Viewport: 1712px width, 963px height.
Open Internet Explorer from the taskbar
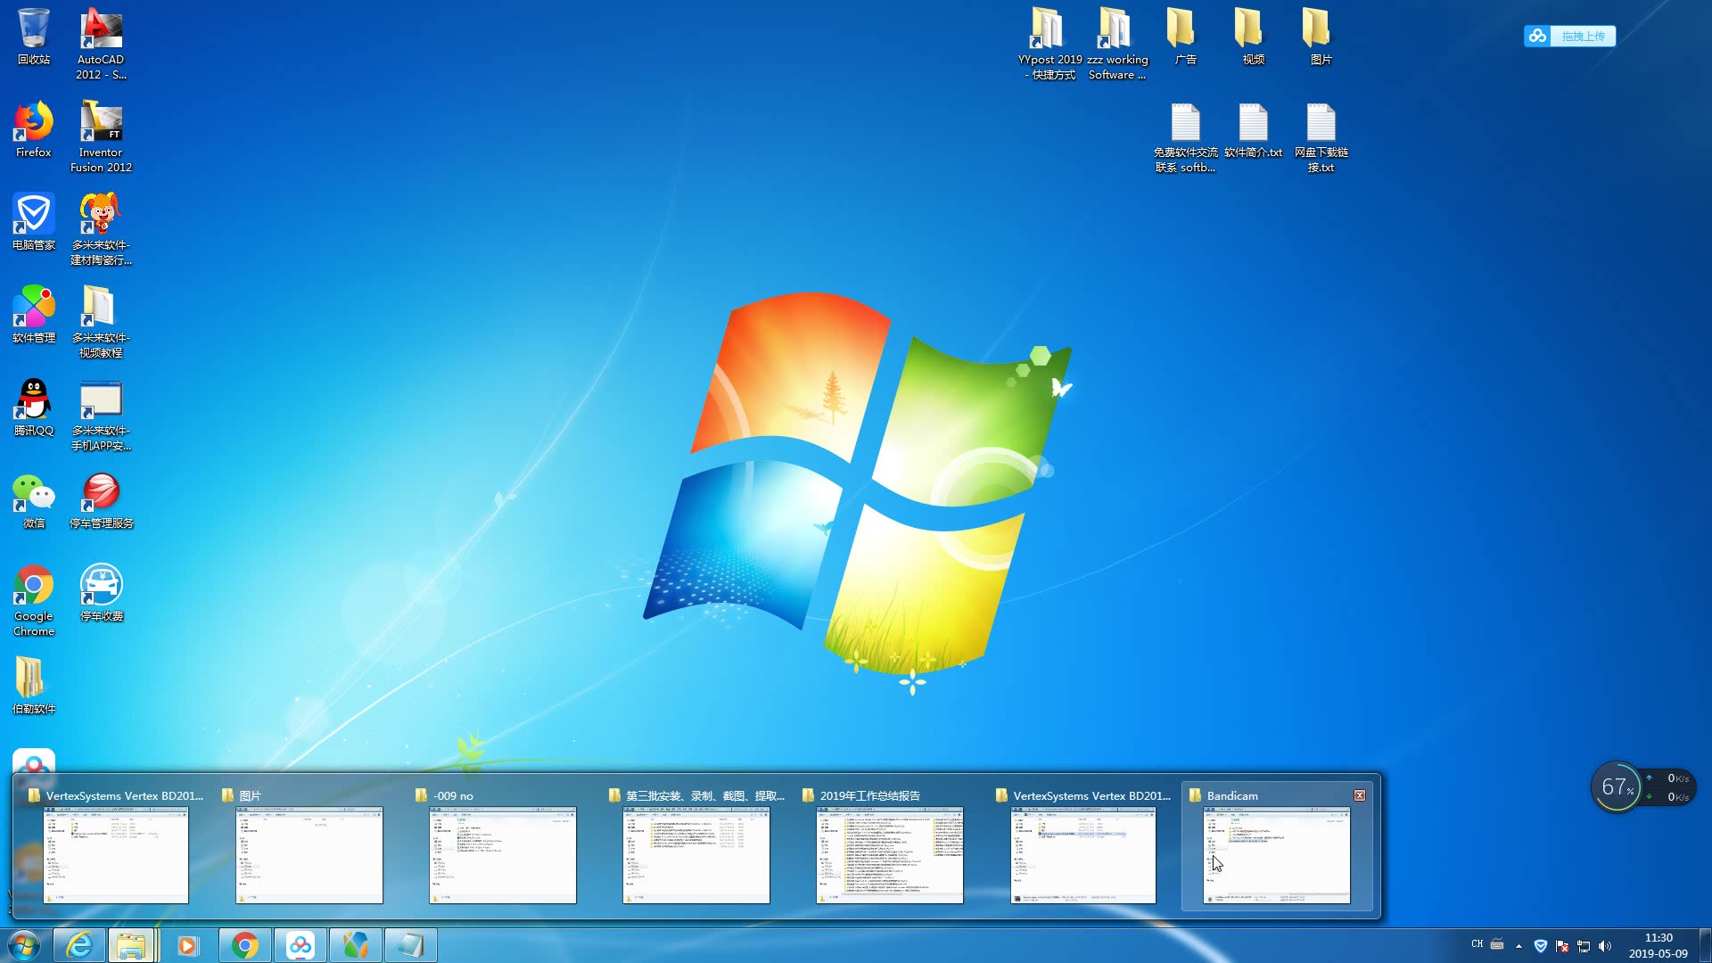(79, 945)
